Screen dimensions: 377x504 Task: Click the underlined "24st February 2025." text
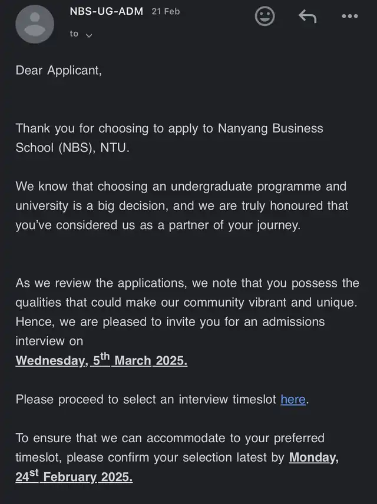click(74, 477)
